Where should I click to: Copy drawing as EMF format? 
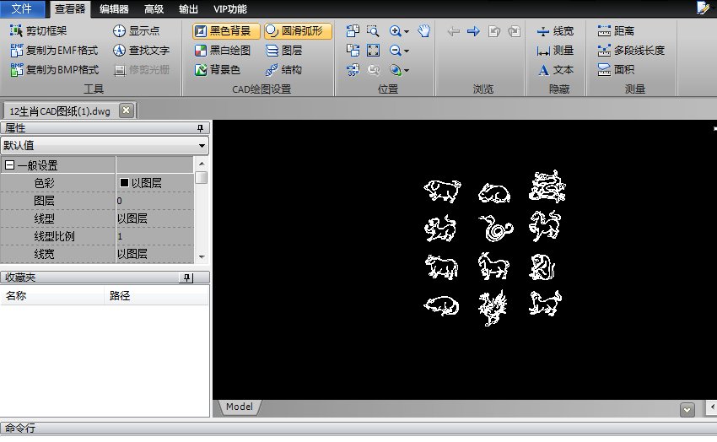[54, 51]
